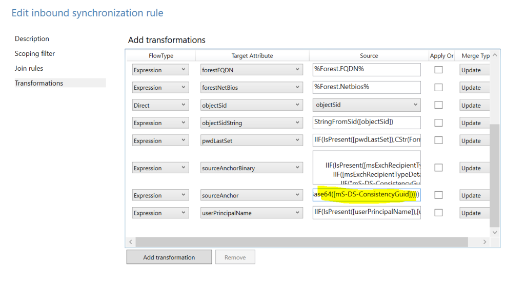The width and height of the screenshot is (525, 285).
Task: Tick the Apply Once checkbox for forestFQDN row
Action: pos(438,70)
